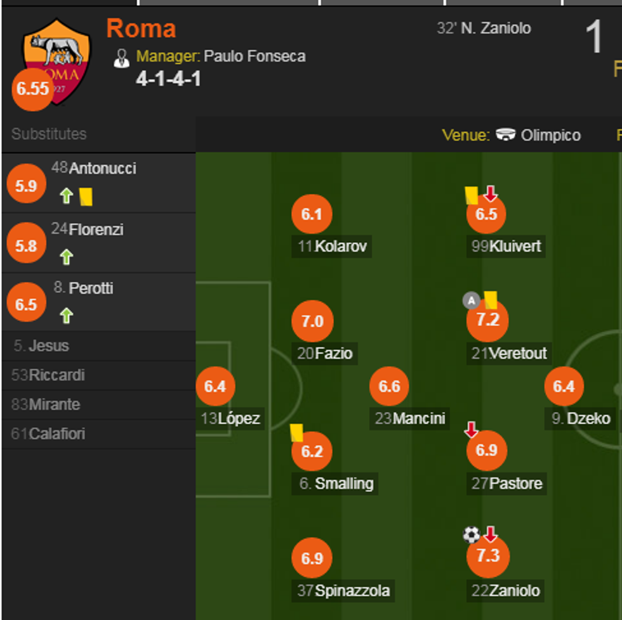Screen dimensions: 622x620
Task: Click Roma's 6.55 team rating badge
Action: pyautogui.click(x=32, y=89)
